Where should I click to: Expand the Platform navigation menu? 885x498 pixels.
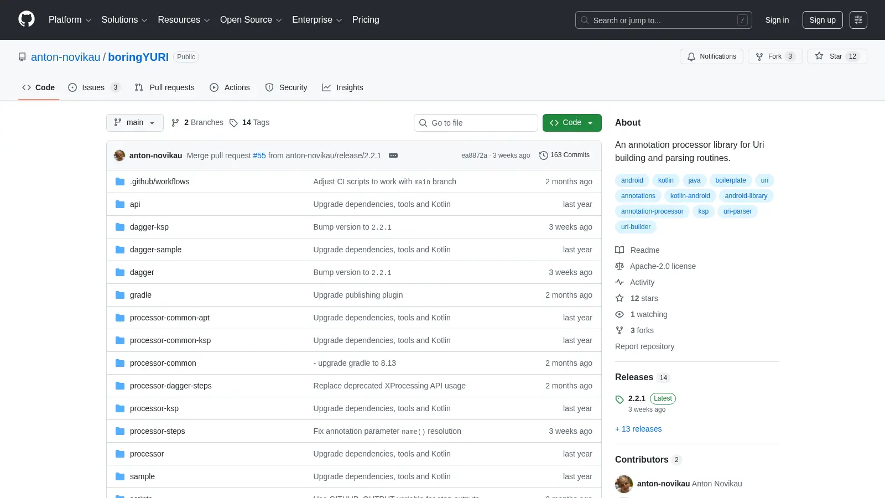tap(70, 20)
